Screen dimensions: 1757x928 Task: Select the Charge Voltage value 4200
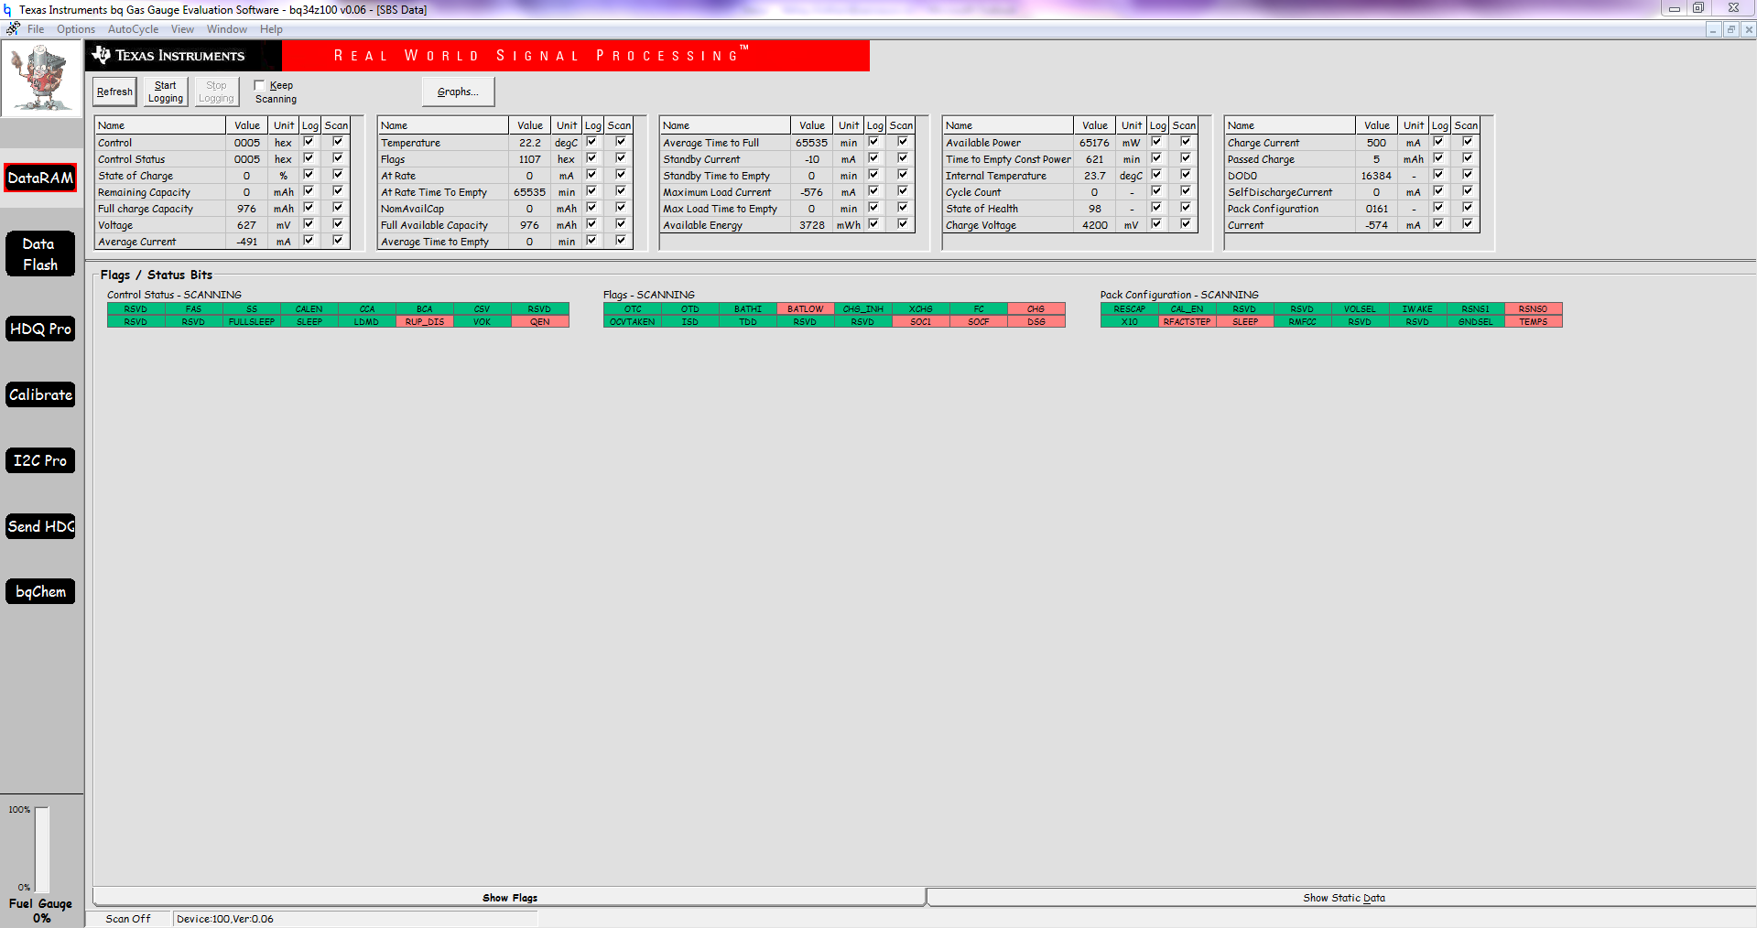tap(1095, 225)
